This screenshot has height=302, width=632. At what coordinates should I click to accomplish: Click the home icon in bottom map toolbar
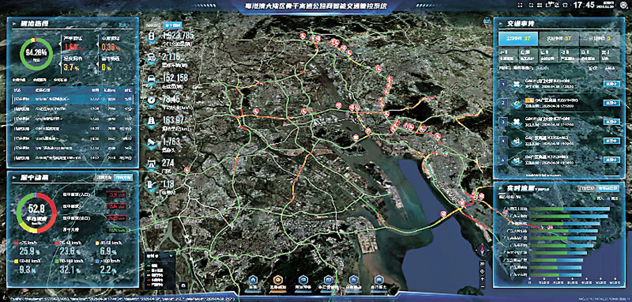[253, 280]
